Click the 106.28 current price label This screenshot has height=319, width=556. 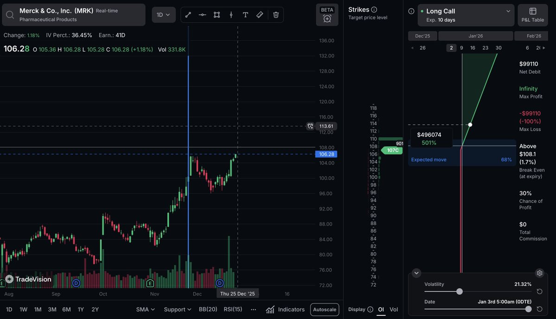pyautogui.click(x=326, y=154)
